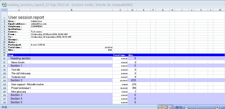Click the 'Vodeclic test' cell
Image resolution: width=225 pixels, height=109 pixels.
tap(18, 77)
